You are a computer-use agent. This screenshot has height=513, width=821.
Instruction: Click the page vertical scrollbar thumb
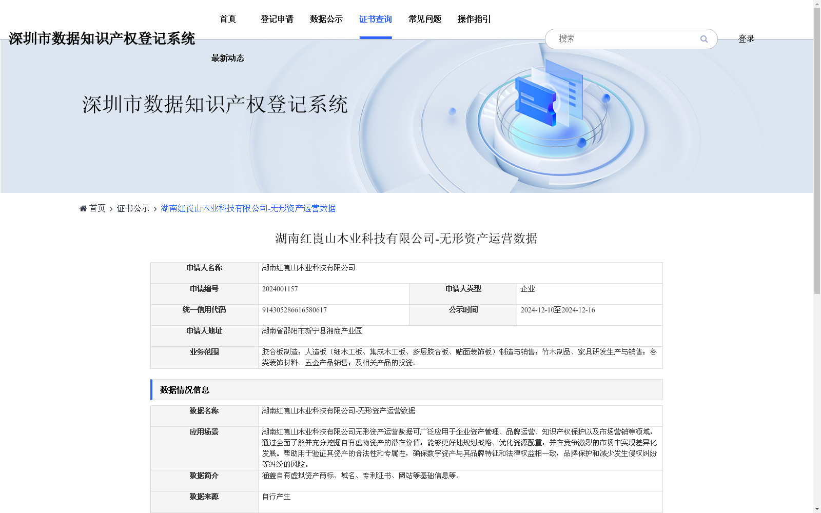coord(817,151)
